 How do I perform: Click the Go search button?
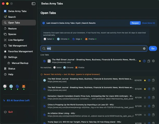tap(153, 49)
